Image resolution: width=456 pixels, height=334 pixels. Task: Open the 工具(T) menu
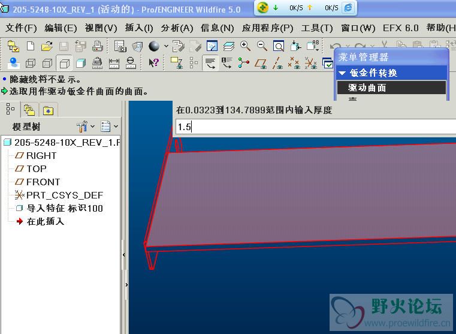tap(317, 28)
